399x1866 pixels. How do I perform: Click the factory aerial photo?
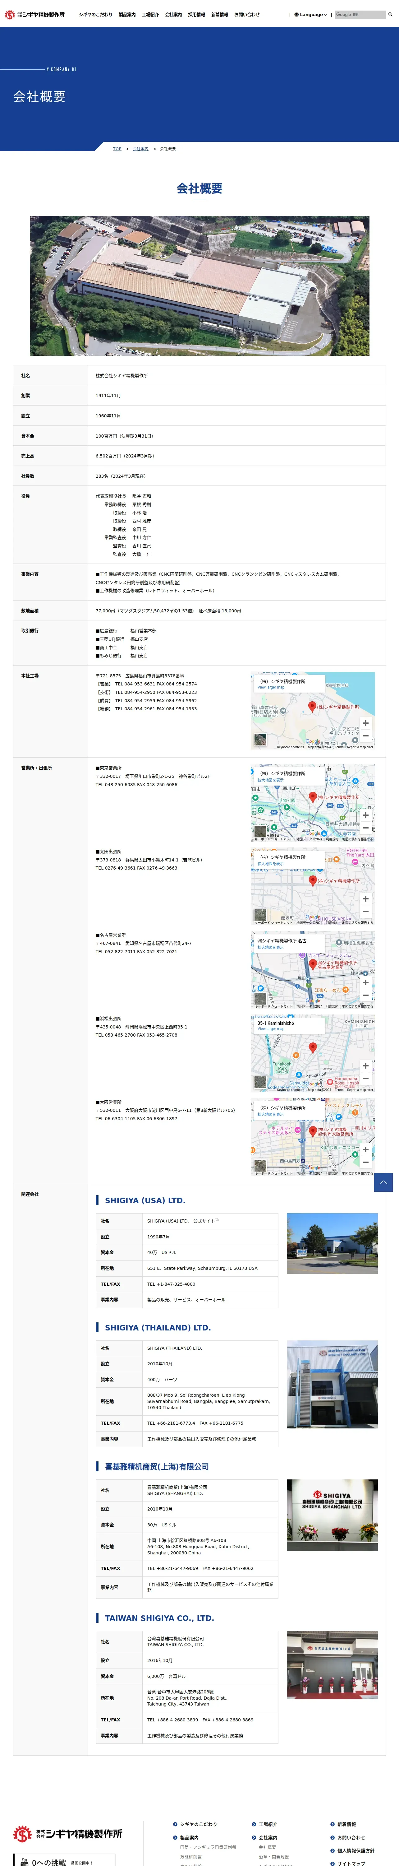(x=199, y=285)
